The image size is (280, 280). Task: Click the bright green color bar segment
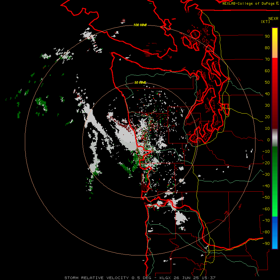tap(275, 205)
